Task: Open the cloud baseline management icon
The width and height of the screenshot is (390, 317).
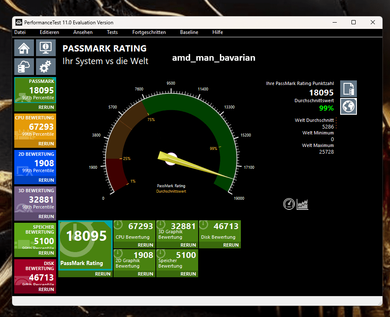Action: [24, 67]
